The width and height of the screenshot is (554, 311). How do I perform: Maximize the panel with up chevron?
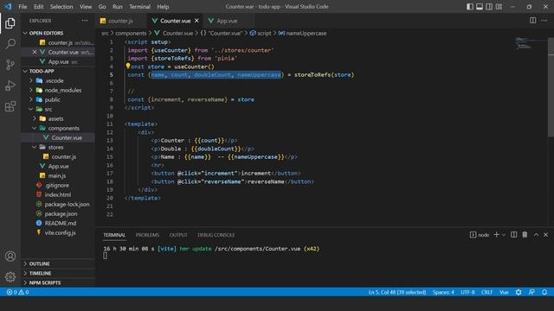coord(536,234)
